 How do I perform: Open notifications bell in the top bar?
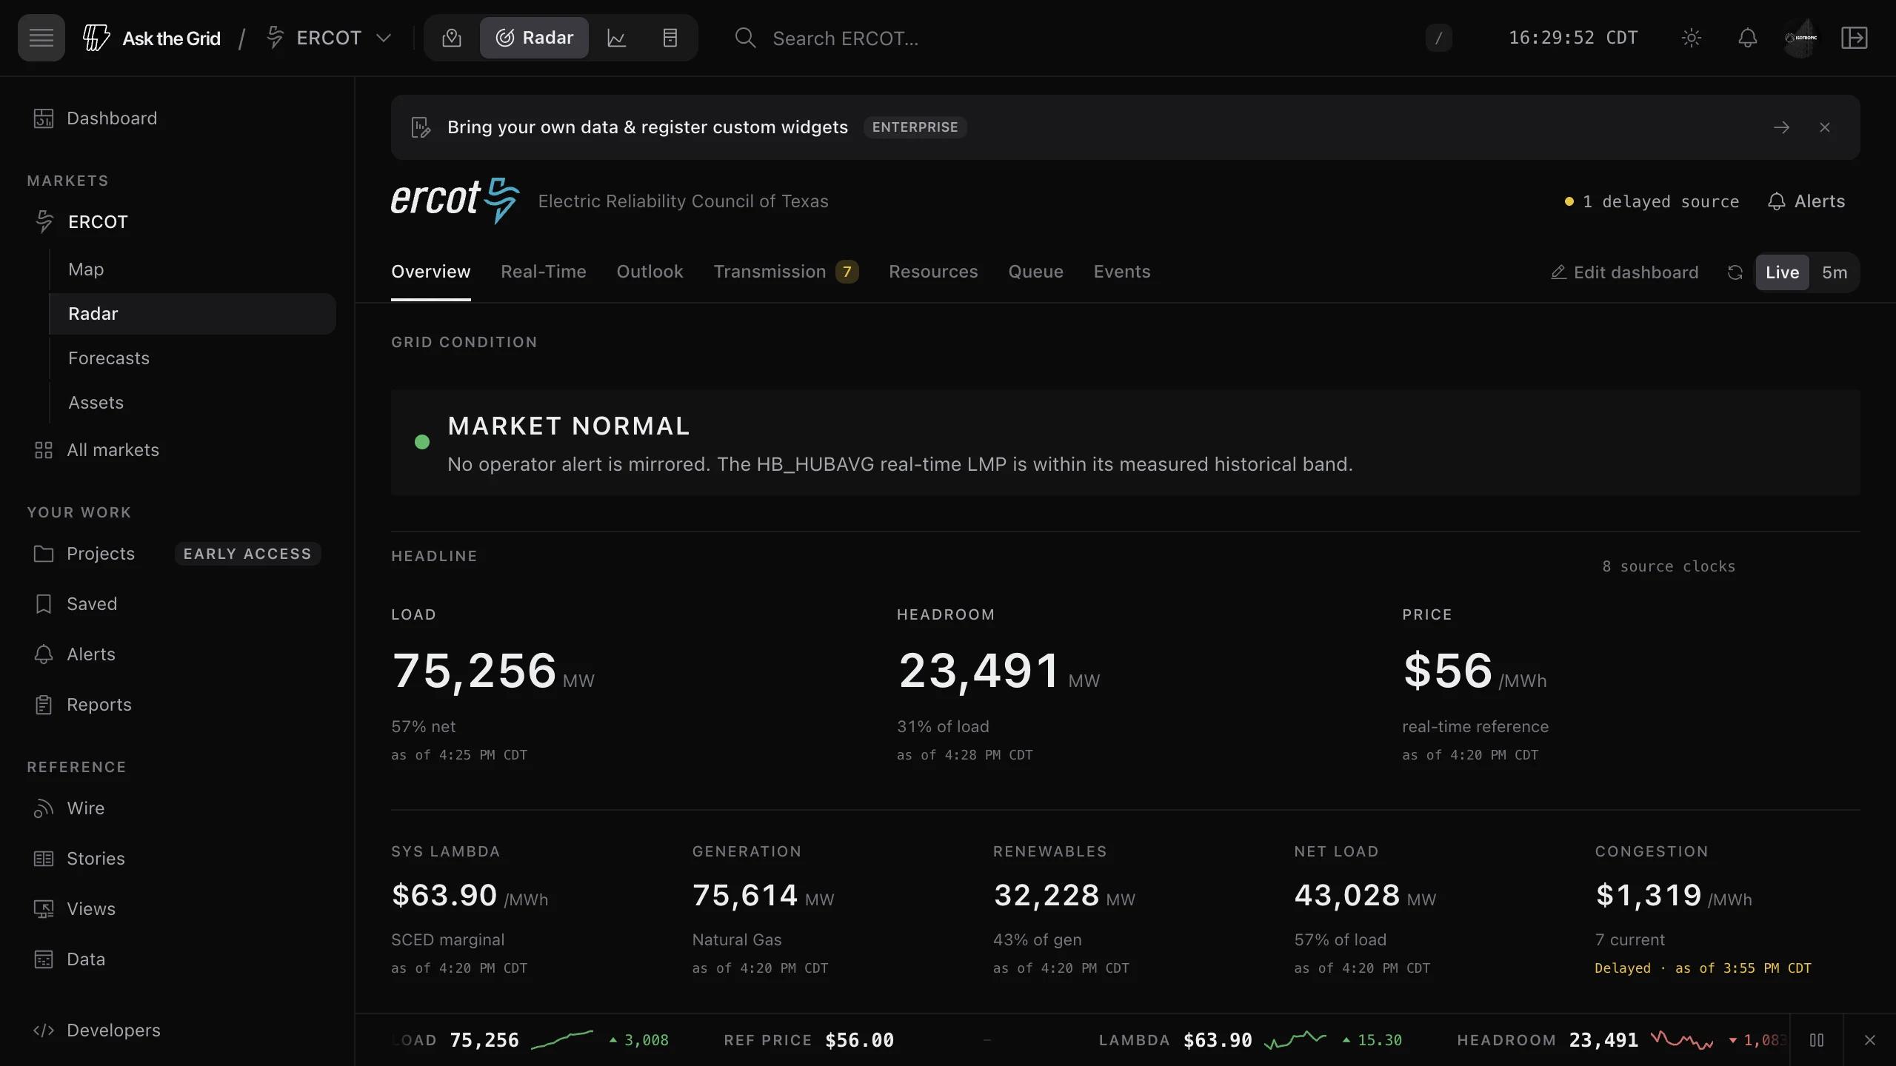point(1748,38)
